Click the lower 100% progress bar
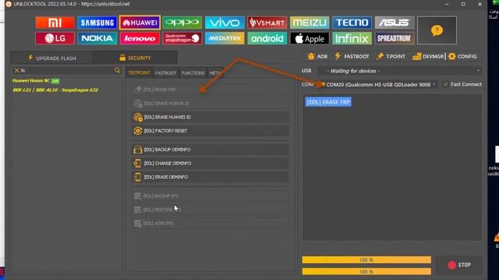 [366, 271]
